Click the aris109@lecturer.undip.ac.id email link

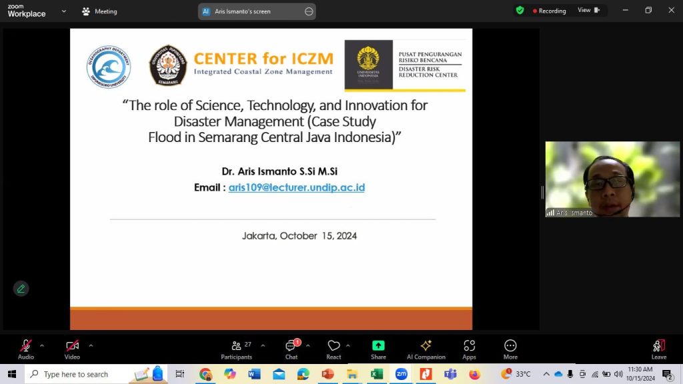[x=296, y=187]
